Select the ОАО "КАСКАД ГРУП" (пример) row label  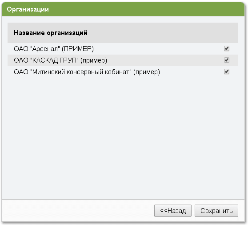click(x=60, y=60)
